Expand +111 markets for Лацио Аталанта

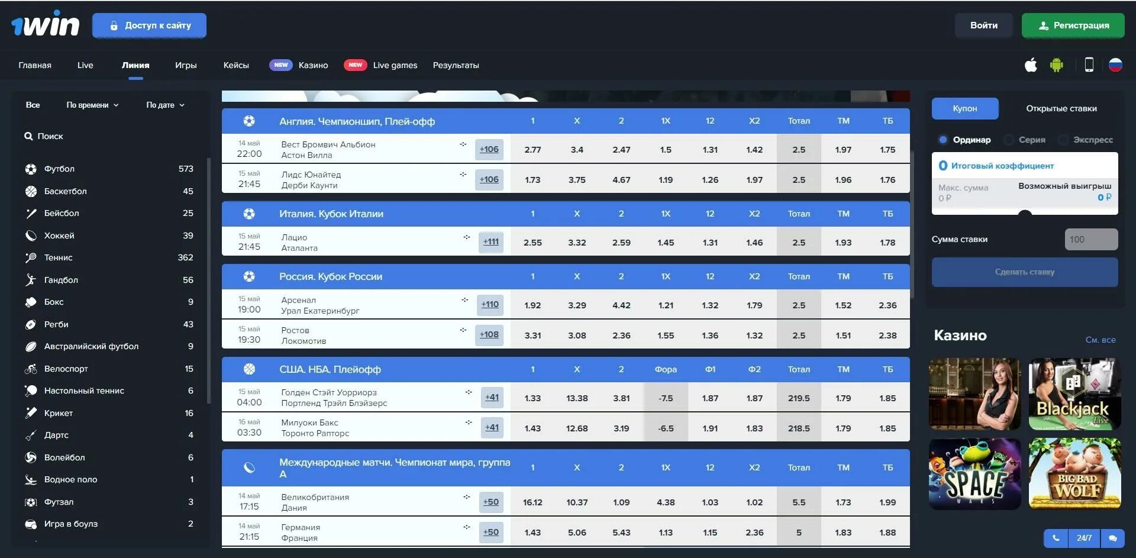pos(491,241)
